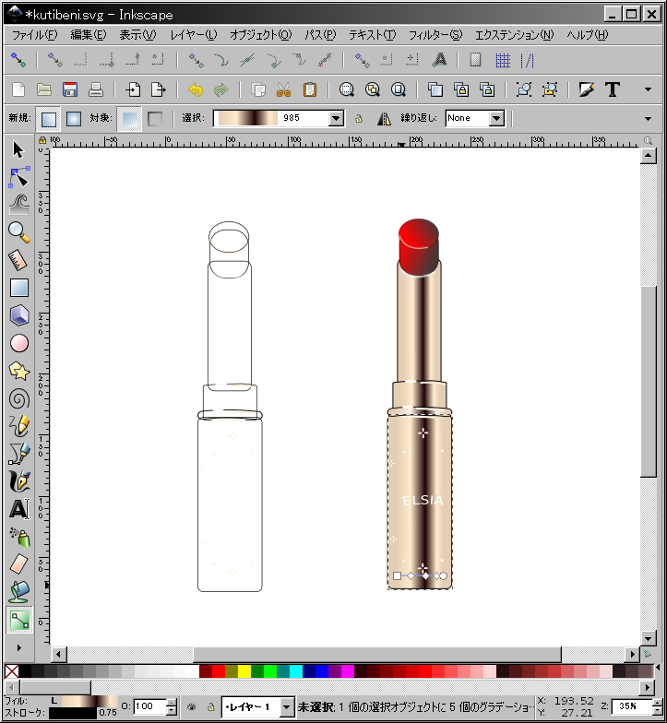
Task: Select the Text tool in toolbox
Action: (18, 509)
